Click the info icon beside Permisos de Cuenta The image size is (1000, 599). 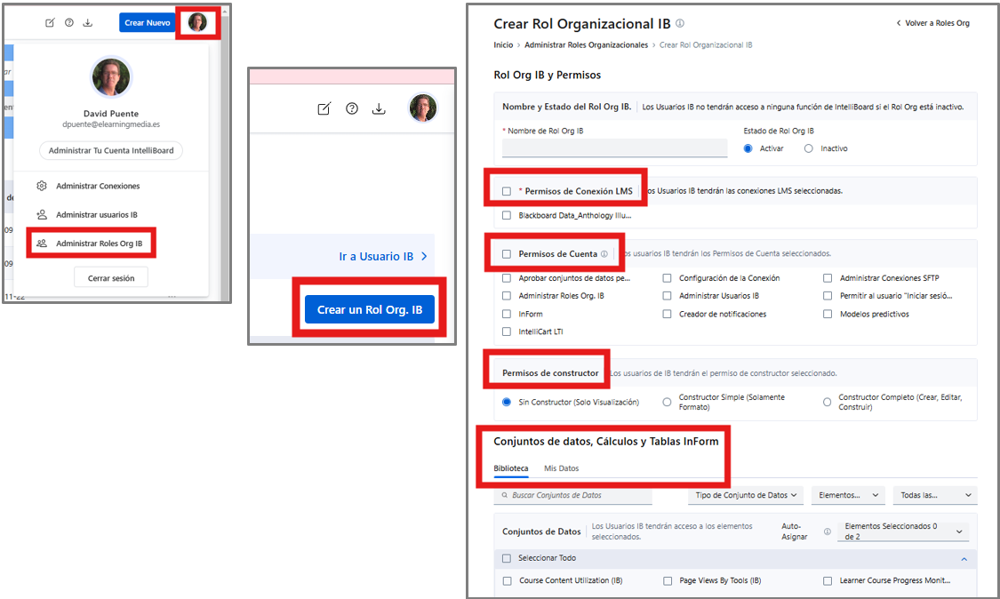[x=604, y=254]
